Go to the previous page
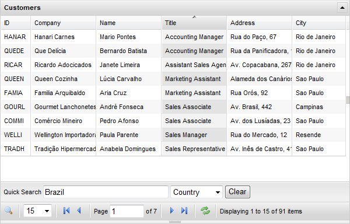Viewport: 350px width, 224px height. tap(79, 211)
